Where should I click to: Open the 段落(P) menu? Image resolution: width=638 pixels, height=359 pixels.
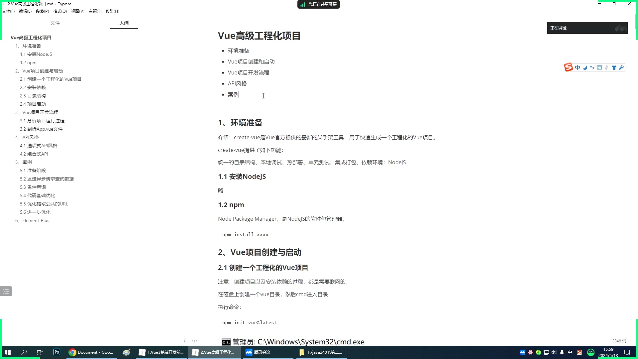point(42,11)
